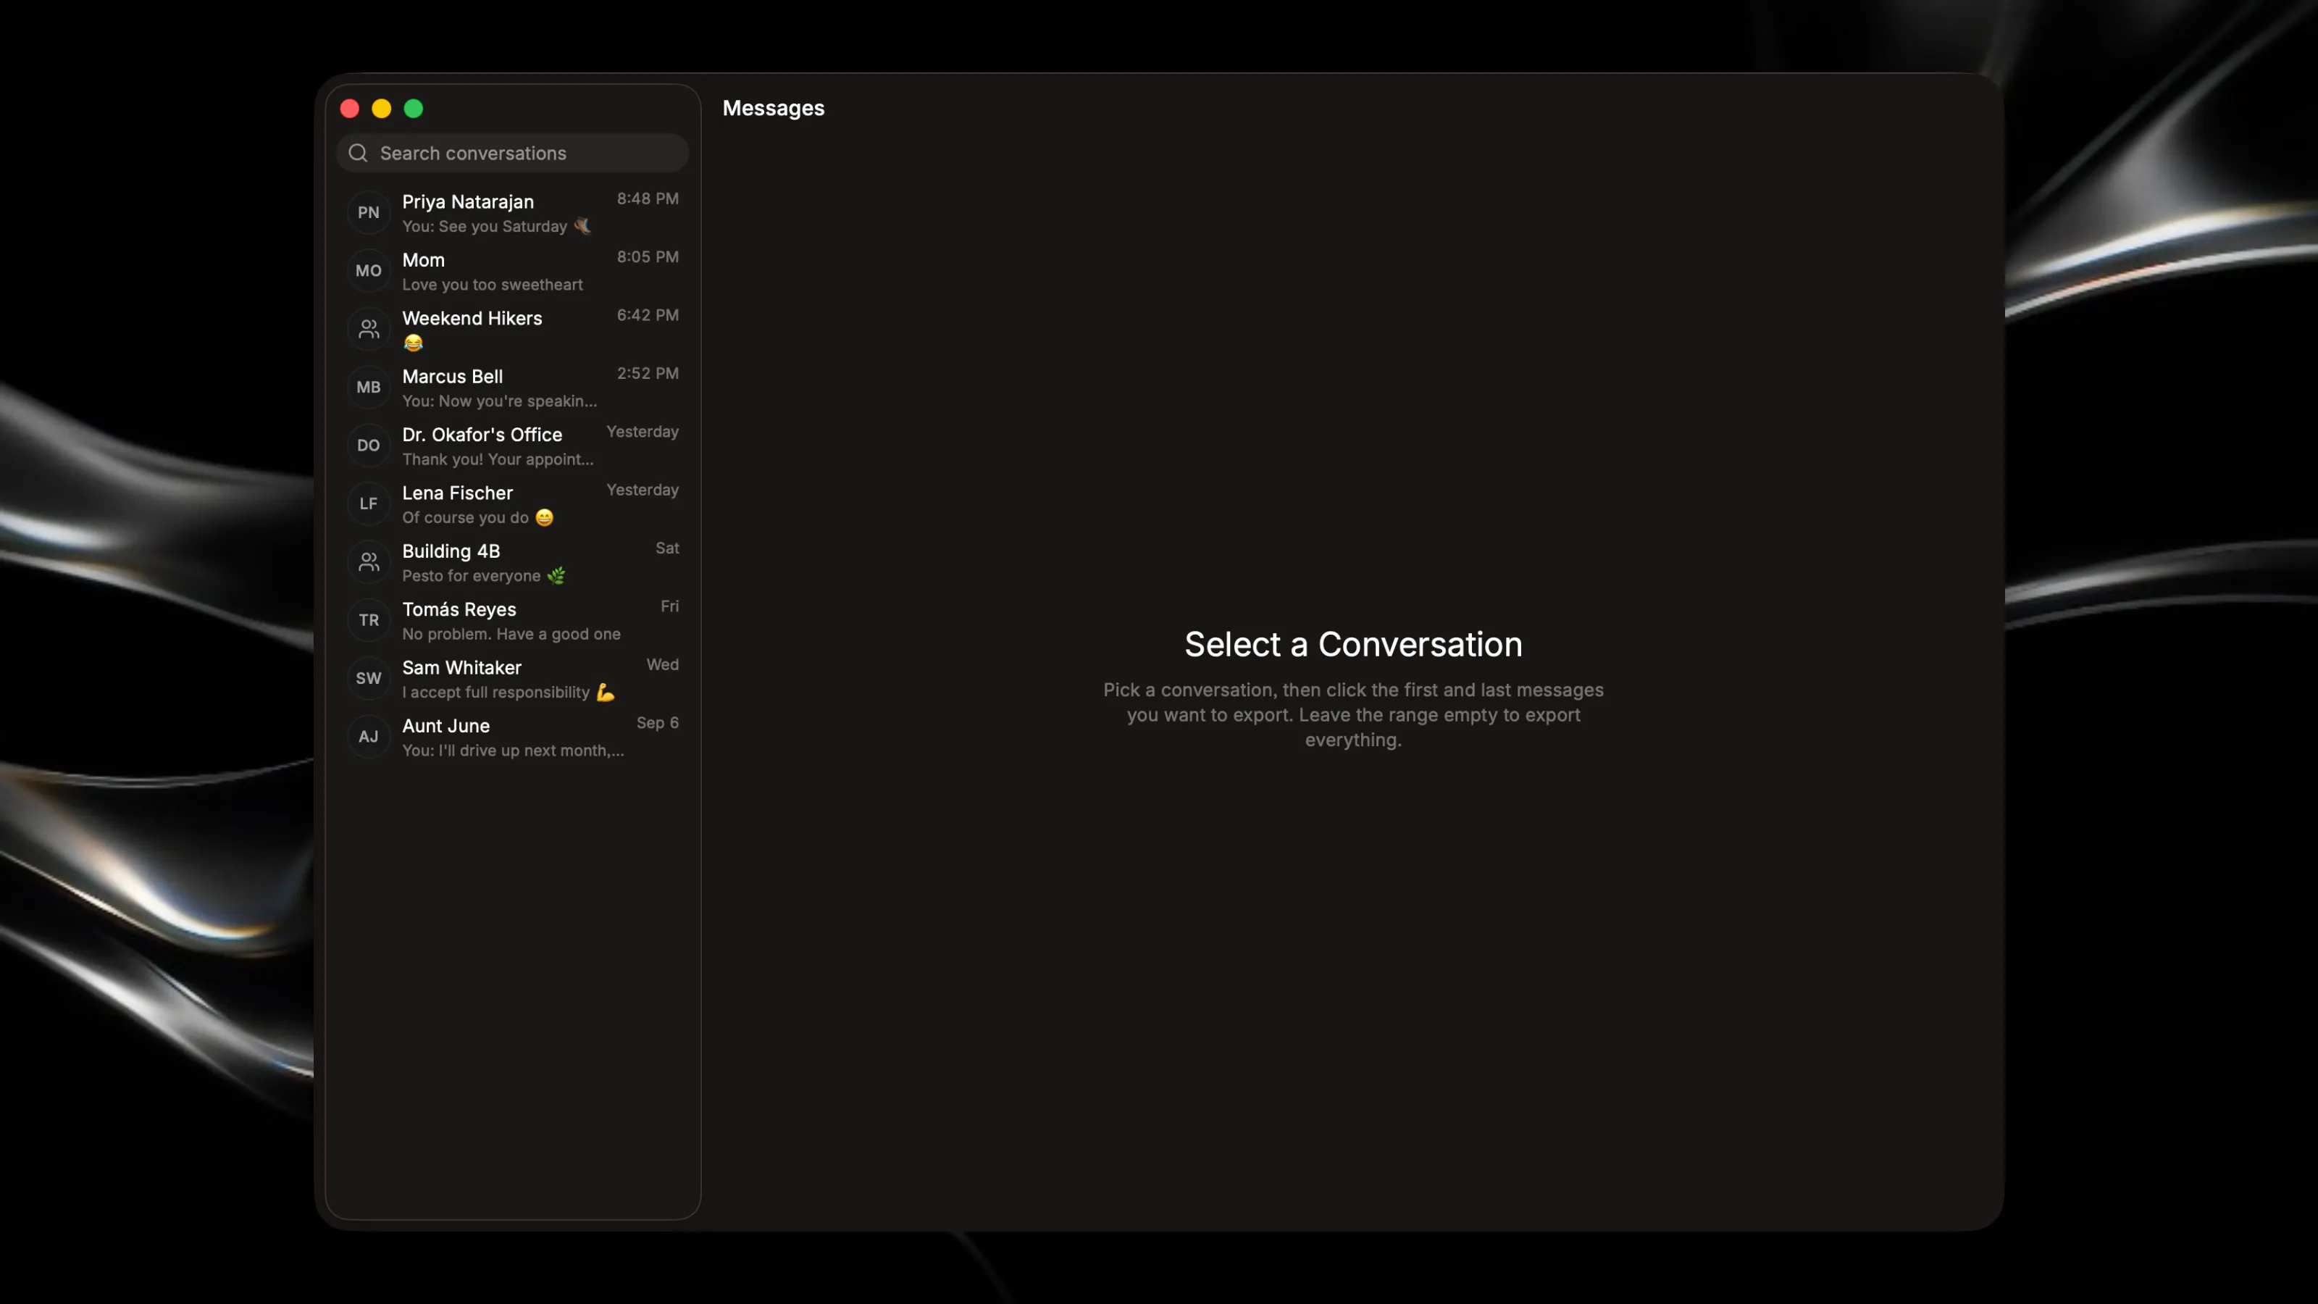Click the Wed date on Sam Whitaker
This screenshot has width=2318, height=1304.
tap(664, 665)
